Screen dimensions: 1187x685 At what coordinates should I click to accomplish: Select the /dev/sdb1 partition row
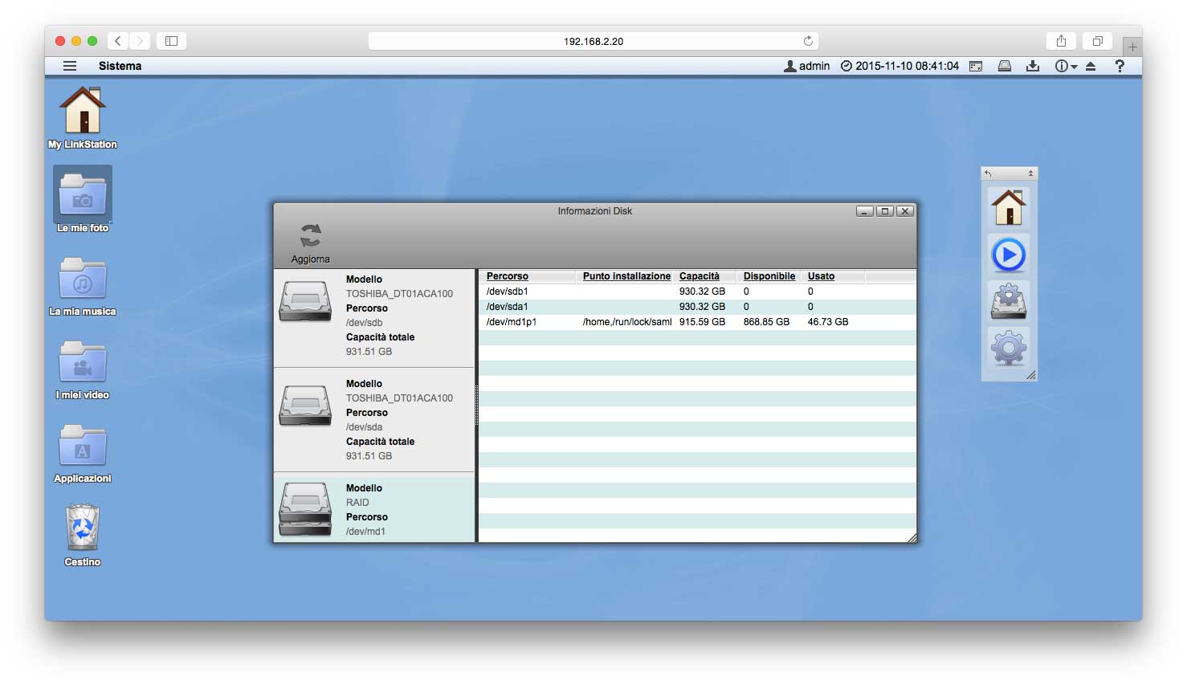pos(697,292)
